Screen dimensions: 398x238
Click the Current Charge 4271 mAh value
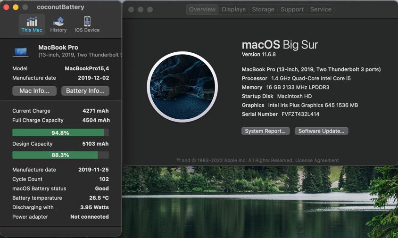coord(96,111)
